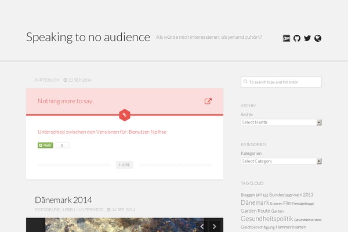Screen dimensions: 348x232
Task: Click the PARTEIBUCH category link
Action: click(47, 80)
